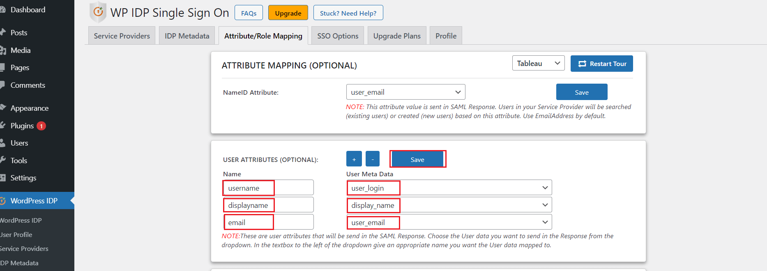Screen dimensions: 767x271
Task: Click the Plugins plug icon
Action: point(2,125)
